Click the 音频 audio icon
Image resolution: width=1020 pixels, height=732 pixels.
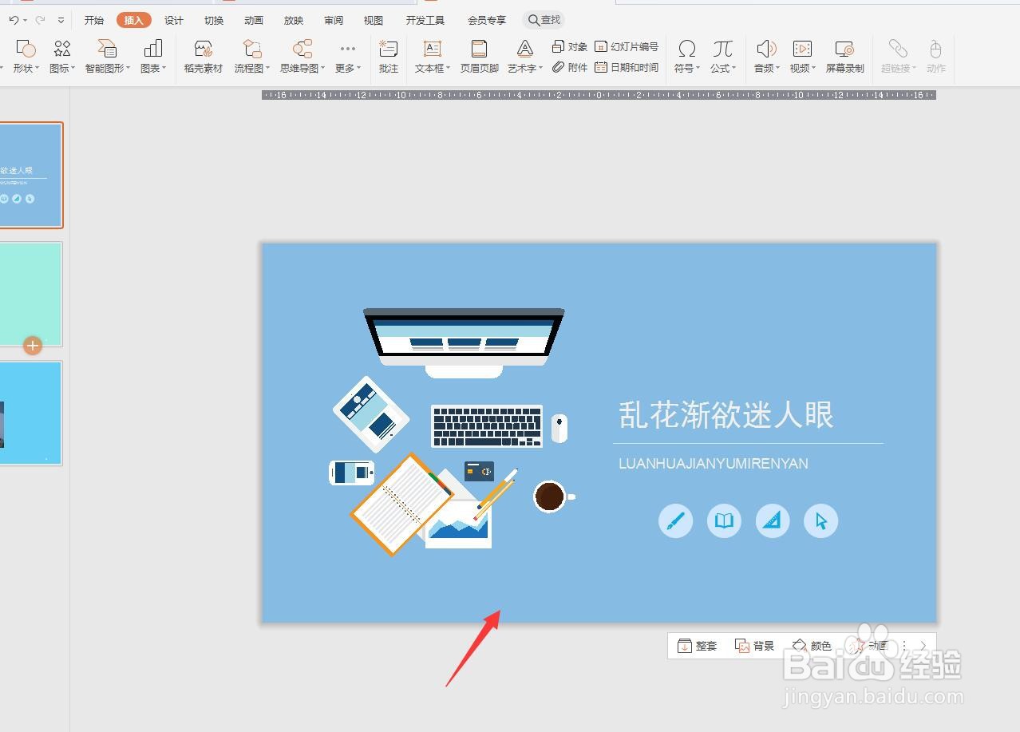(766, 49)
